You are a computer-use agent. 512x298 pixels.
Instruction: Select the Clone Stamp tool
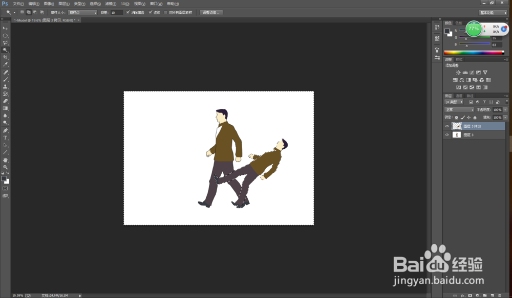point(5,87)
